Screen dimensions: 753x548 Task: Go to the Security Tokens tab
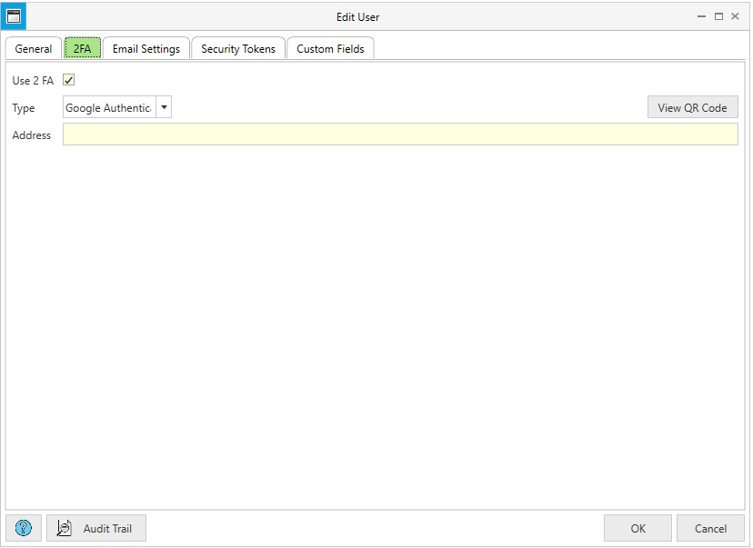coord(238,48)
